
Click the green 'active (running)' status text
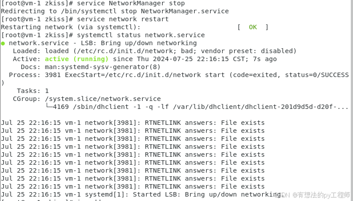point(76,59)
